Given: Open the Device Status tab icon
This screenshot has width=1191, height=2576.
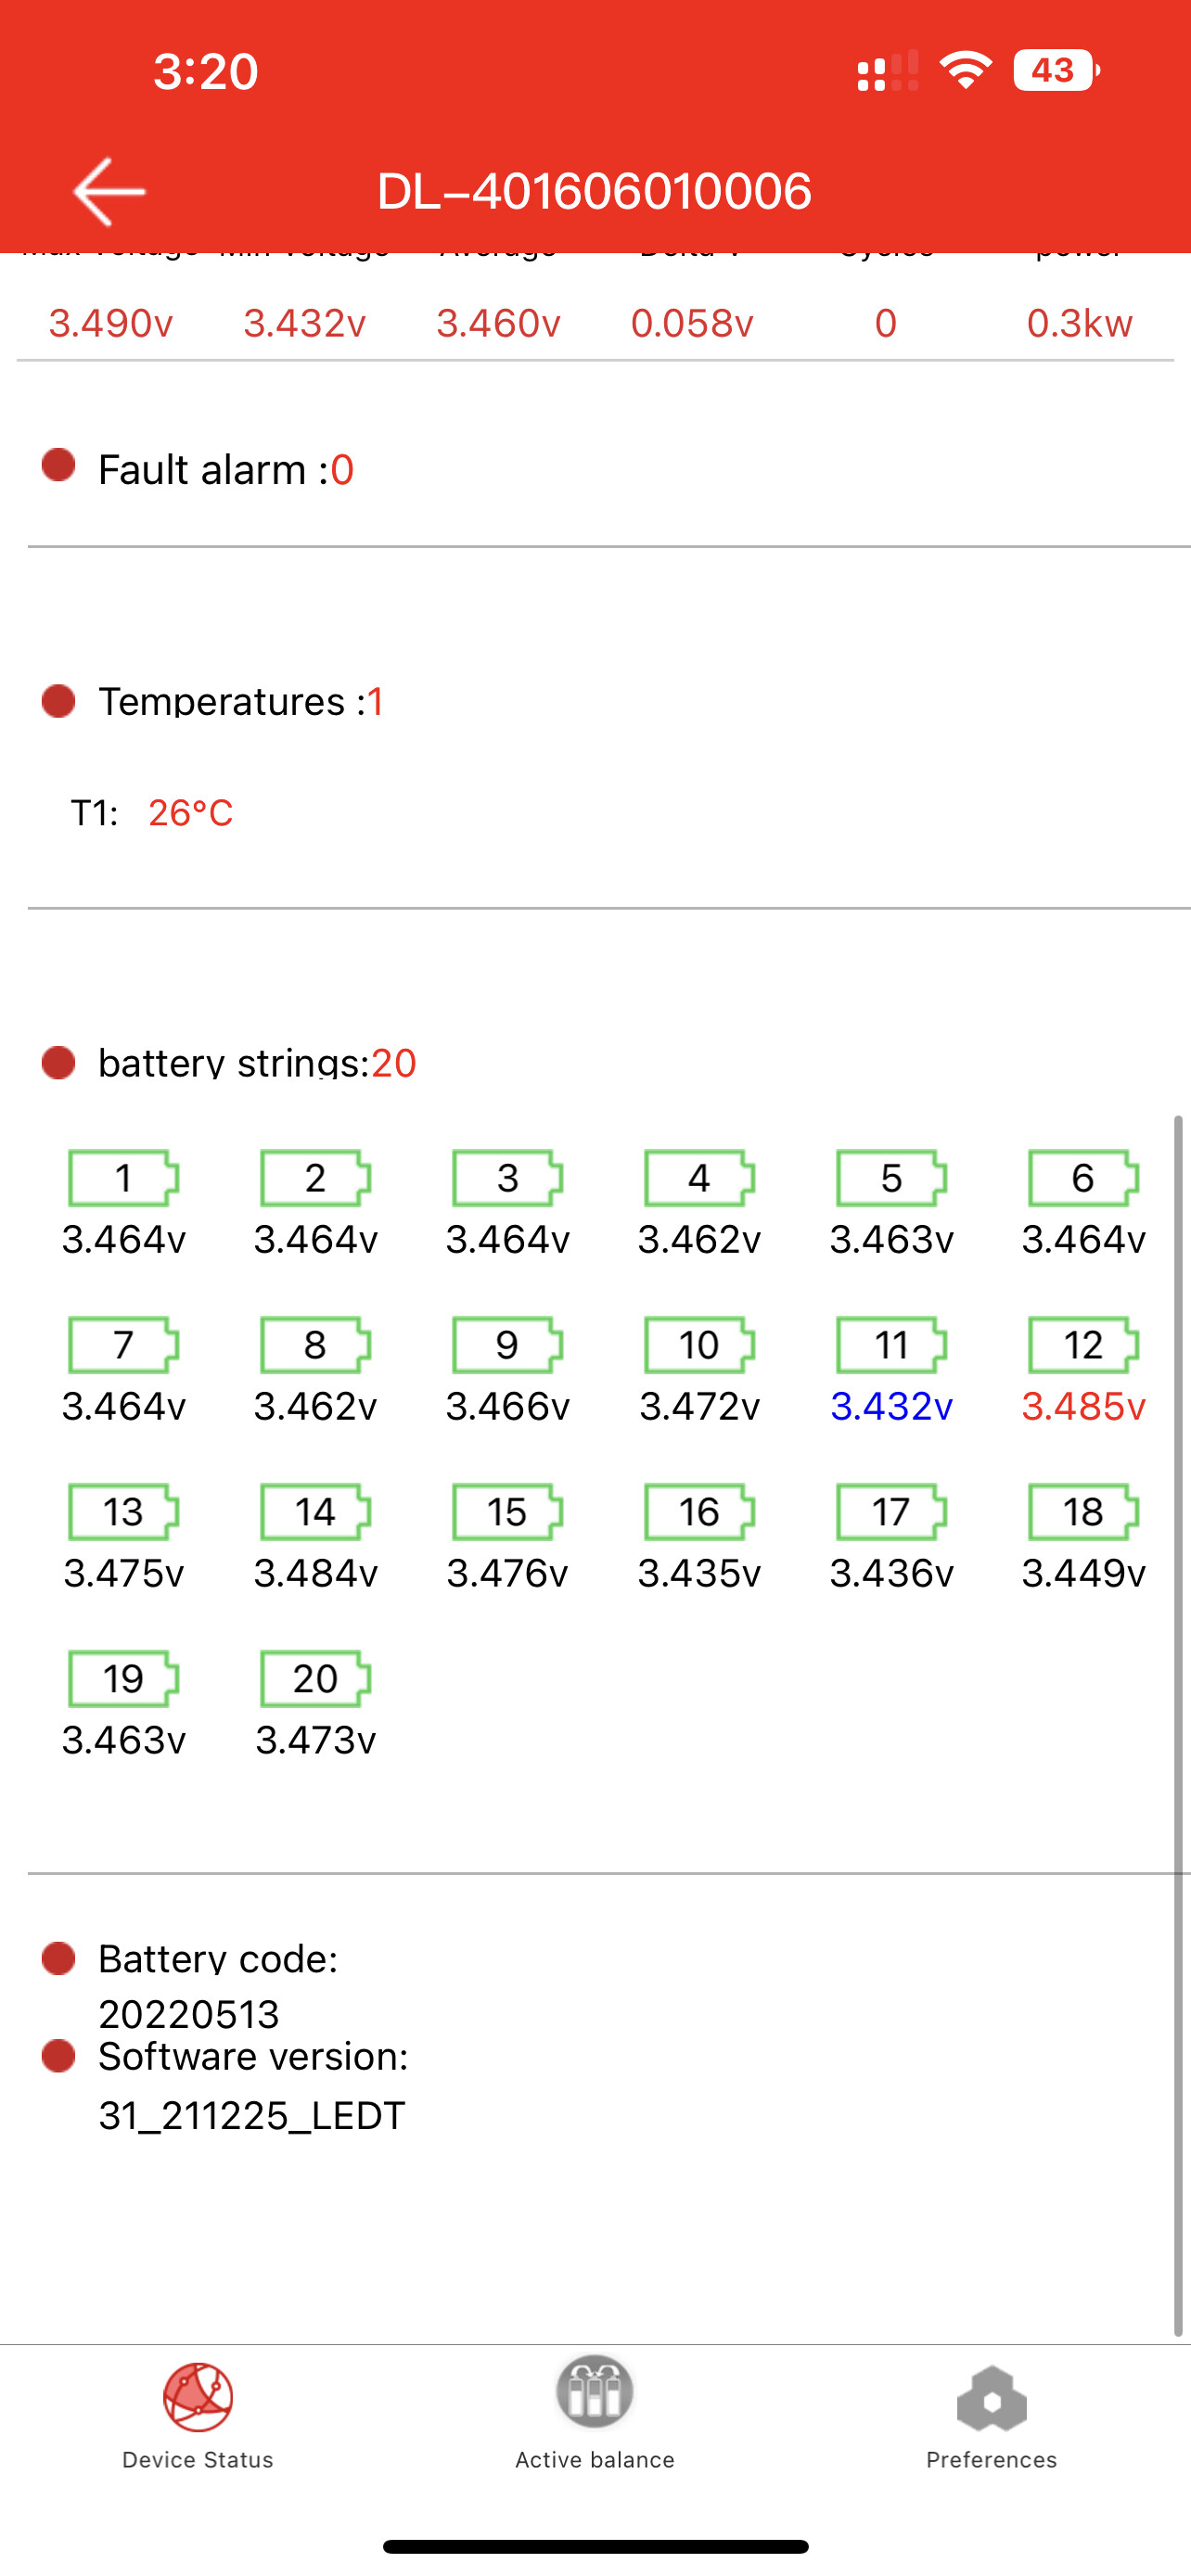Looking at the screenshot, I should [198, 2397].
